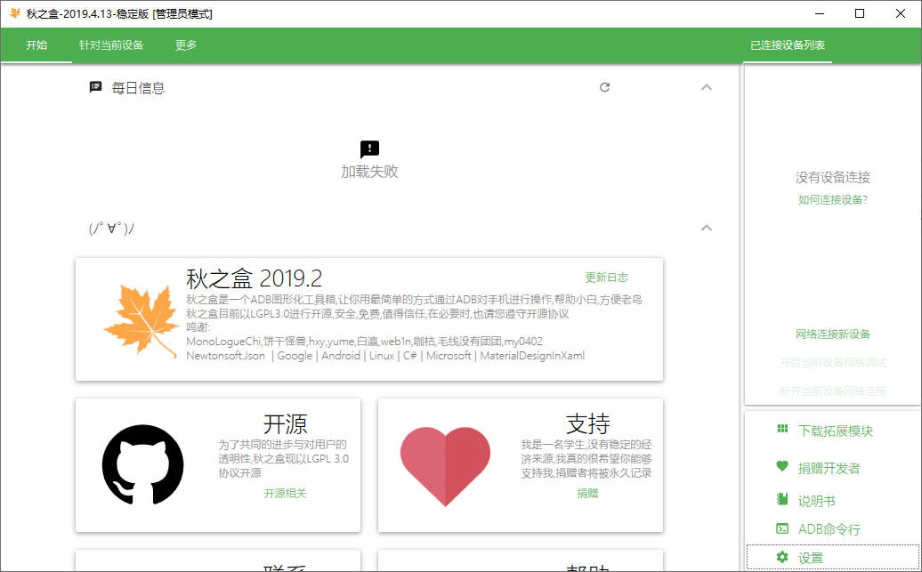Image resolution: width=922 pixels, height=572 pixels.
Task: Click the maple leaf logo
Action: 138,318
